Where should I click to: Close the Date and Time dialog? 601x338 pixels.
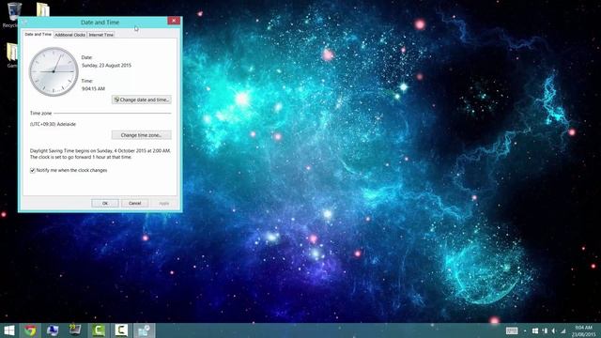174,21
